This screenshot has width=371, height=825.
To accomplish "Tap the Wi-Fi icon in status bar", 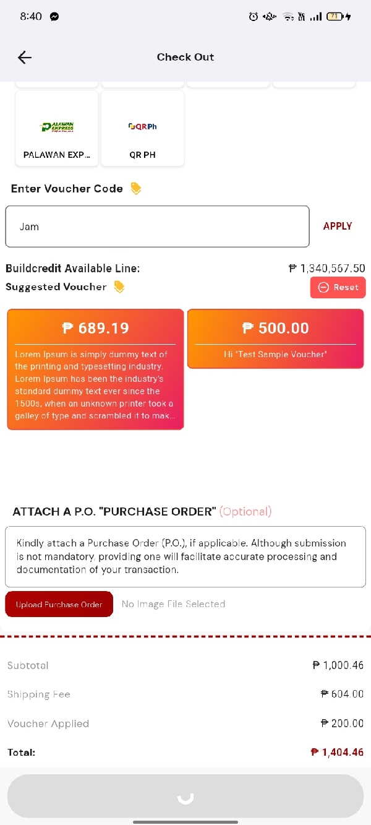I will (288, 17).
